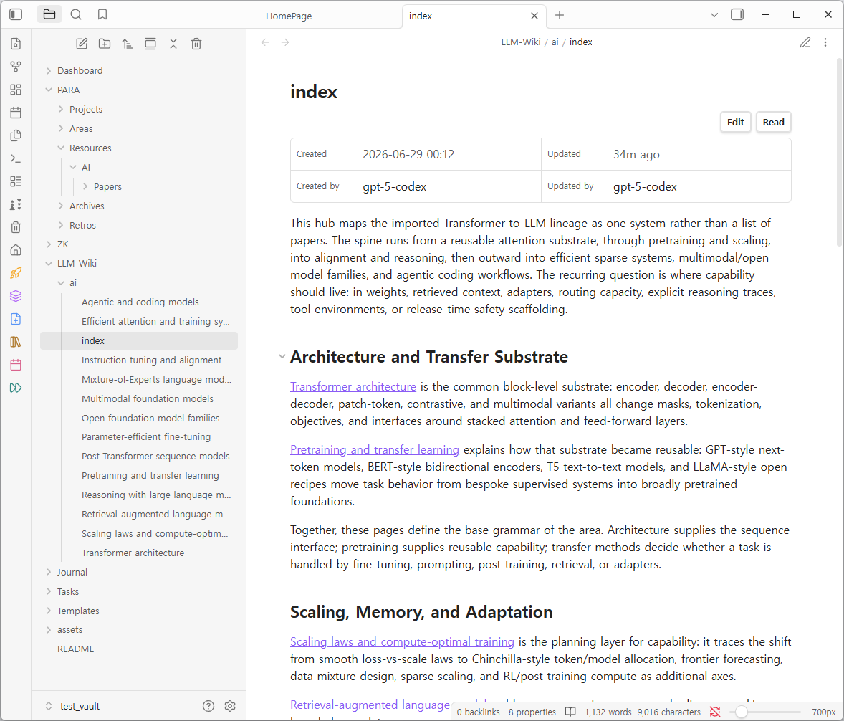Follow the Transformer architecture link

pyautogui.click(x=353, y=386)
